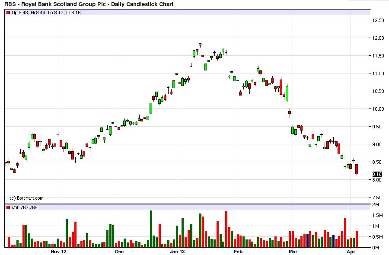Click the tall green candle in late February
389x255 pixels.
point(287,93)
